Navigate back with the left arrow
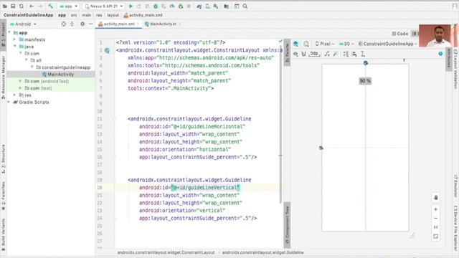Viewport: 459px width, 258px height. click(x=32, y=6)
